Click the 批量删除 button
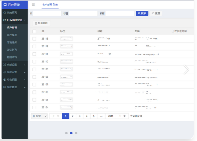 [x=41, y=23]
